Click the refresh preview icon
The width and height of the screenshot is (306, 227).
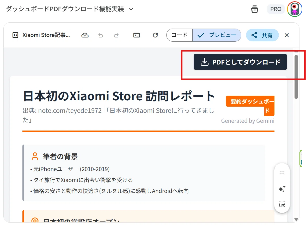(155, 35)
